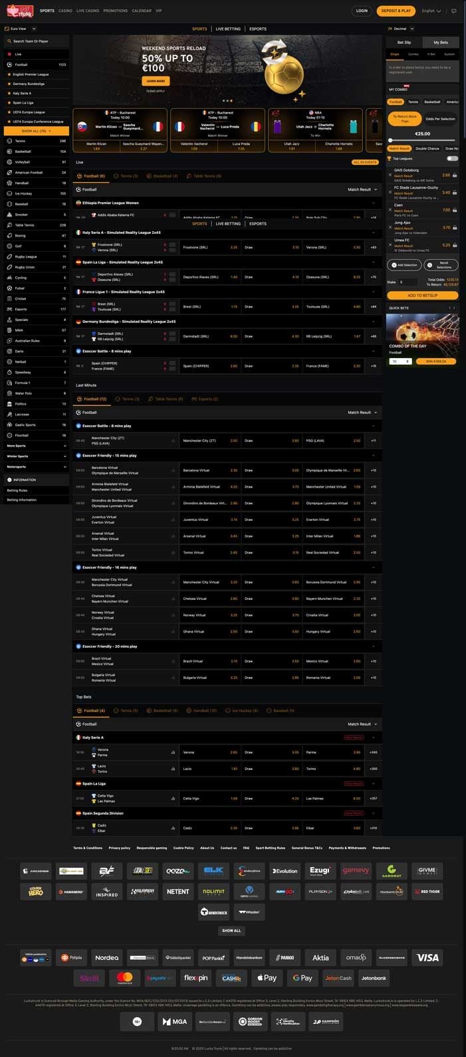Switch to the My Bets tab
This screenshot has width=466, height=1057.
pos(441,42)
